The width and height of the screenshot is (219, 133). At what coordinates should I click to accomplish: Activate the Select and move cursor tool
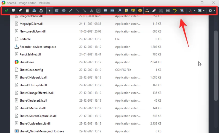pos(50,11)
